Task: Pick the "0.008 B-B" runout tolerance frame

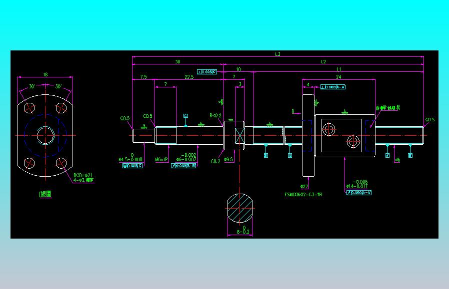Action: pyautogui.click(x=183, y=166)
